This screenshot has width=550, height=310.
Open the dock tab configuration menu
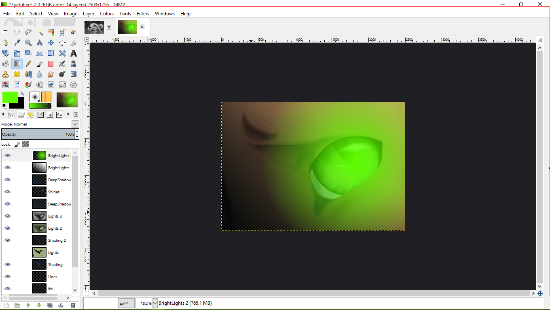(76, 115)
